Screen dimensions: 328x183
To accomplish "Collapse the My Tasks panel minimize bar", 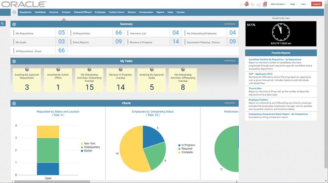I will 230,61.
